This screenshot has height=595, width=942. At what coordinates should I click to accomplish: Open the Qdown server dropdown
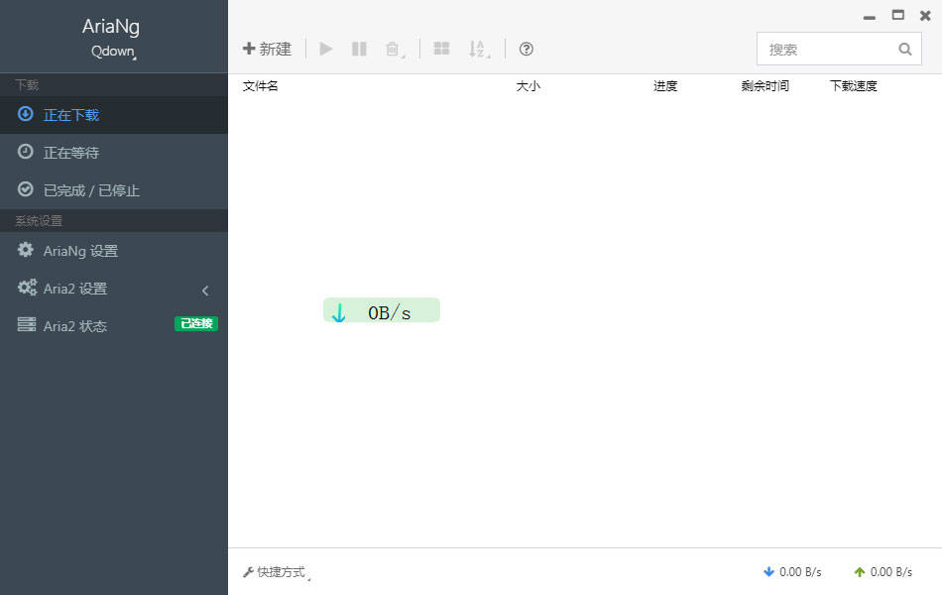[x=113, y=52]
